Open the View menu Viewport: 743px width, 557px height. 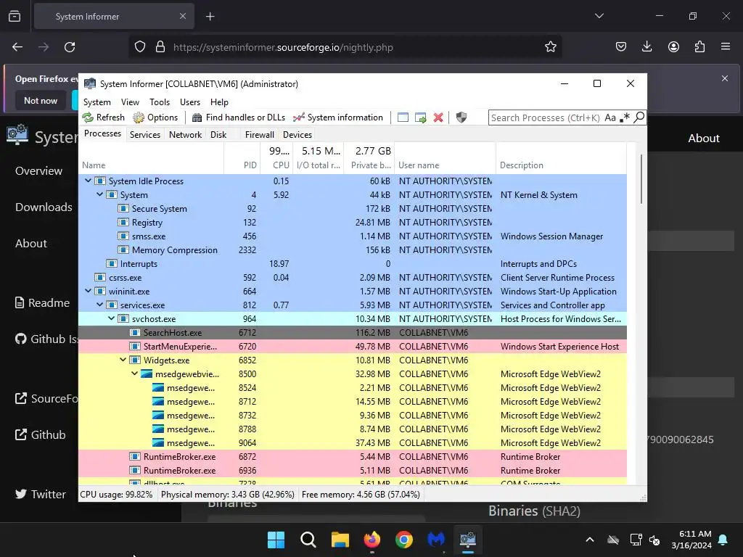coord(130,102)
